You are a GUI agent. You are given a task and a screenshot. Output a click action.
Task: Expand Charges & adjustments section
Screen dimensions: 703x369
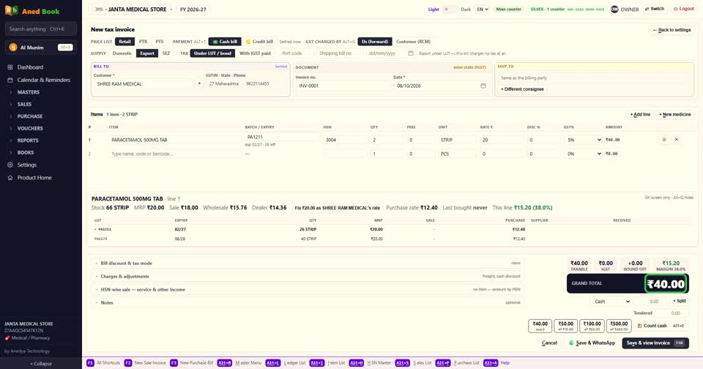tap(308, 276)
